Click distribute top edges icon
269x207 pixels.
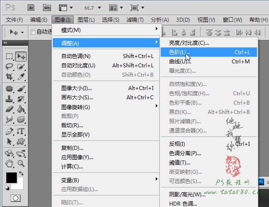tap(209, 32)
